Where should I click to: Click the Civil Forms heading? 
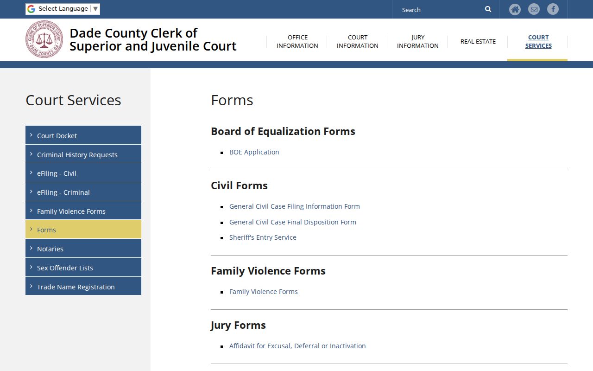pyautogui.click(x=239, y=185)
